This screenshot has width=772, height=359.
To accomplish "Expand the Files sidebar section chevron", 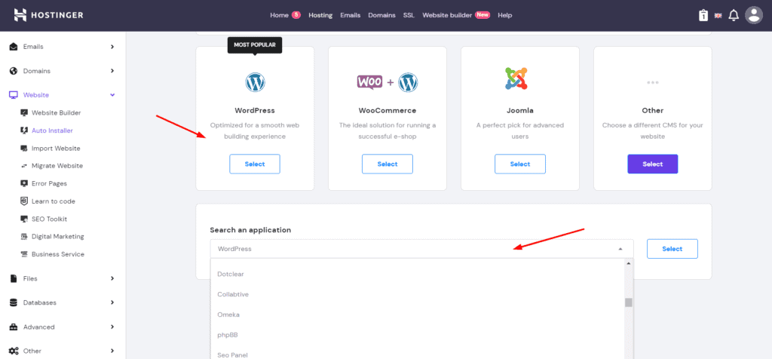I will (112, 279).
